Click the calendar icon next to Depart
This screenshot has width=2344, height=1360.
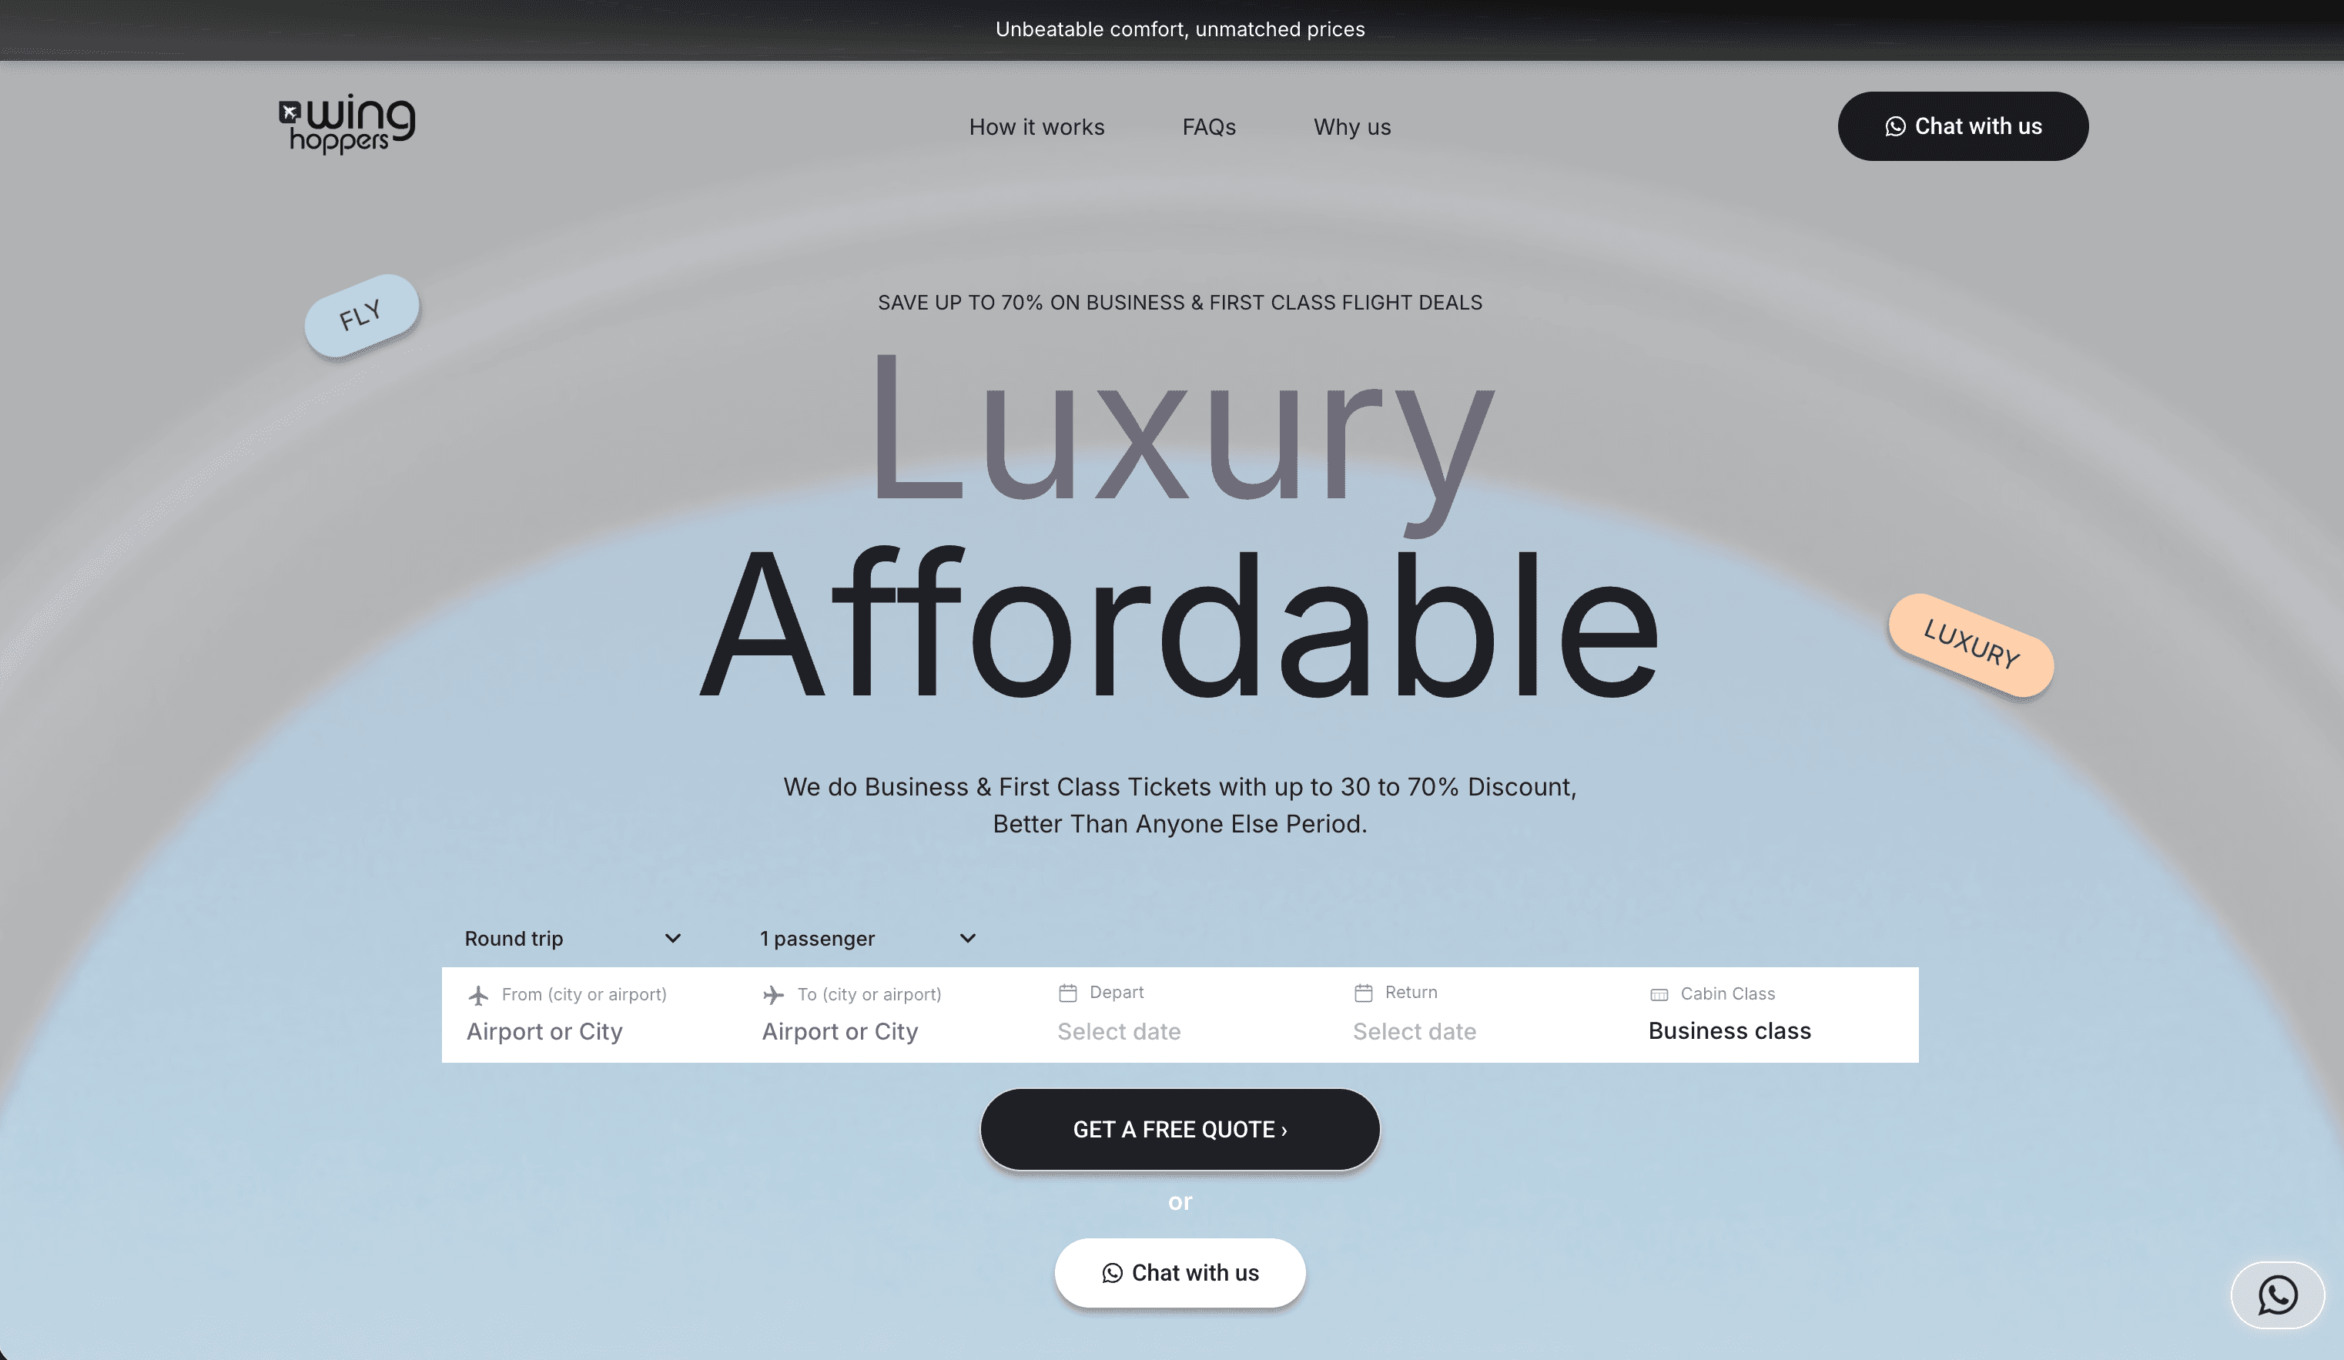[1068, 993]
